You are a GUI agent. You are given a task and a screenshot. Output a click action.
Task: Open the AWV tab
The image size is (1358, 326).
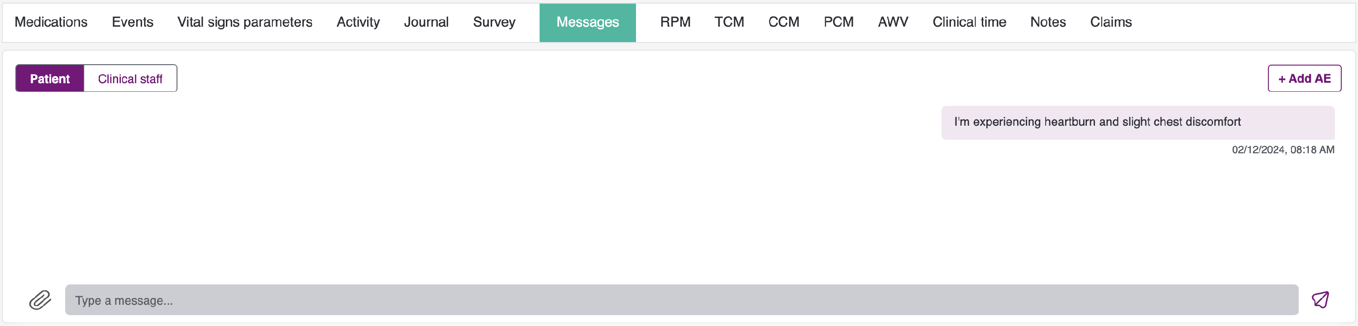[893, 22]
